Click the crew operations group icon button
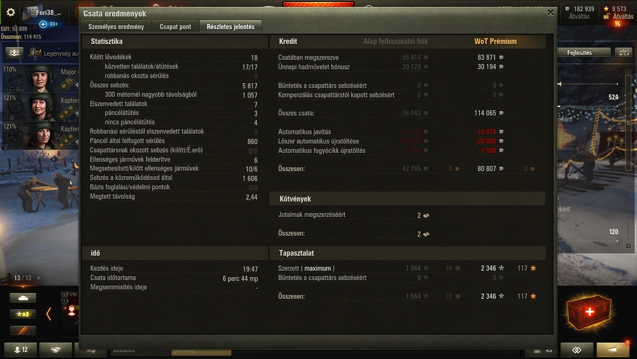The image size is (637, 359). 15,53
